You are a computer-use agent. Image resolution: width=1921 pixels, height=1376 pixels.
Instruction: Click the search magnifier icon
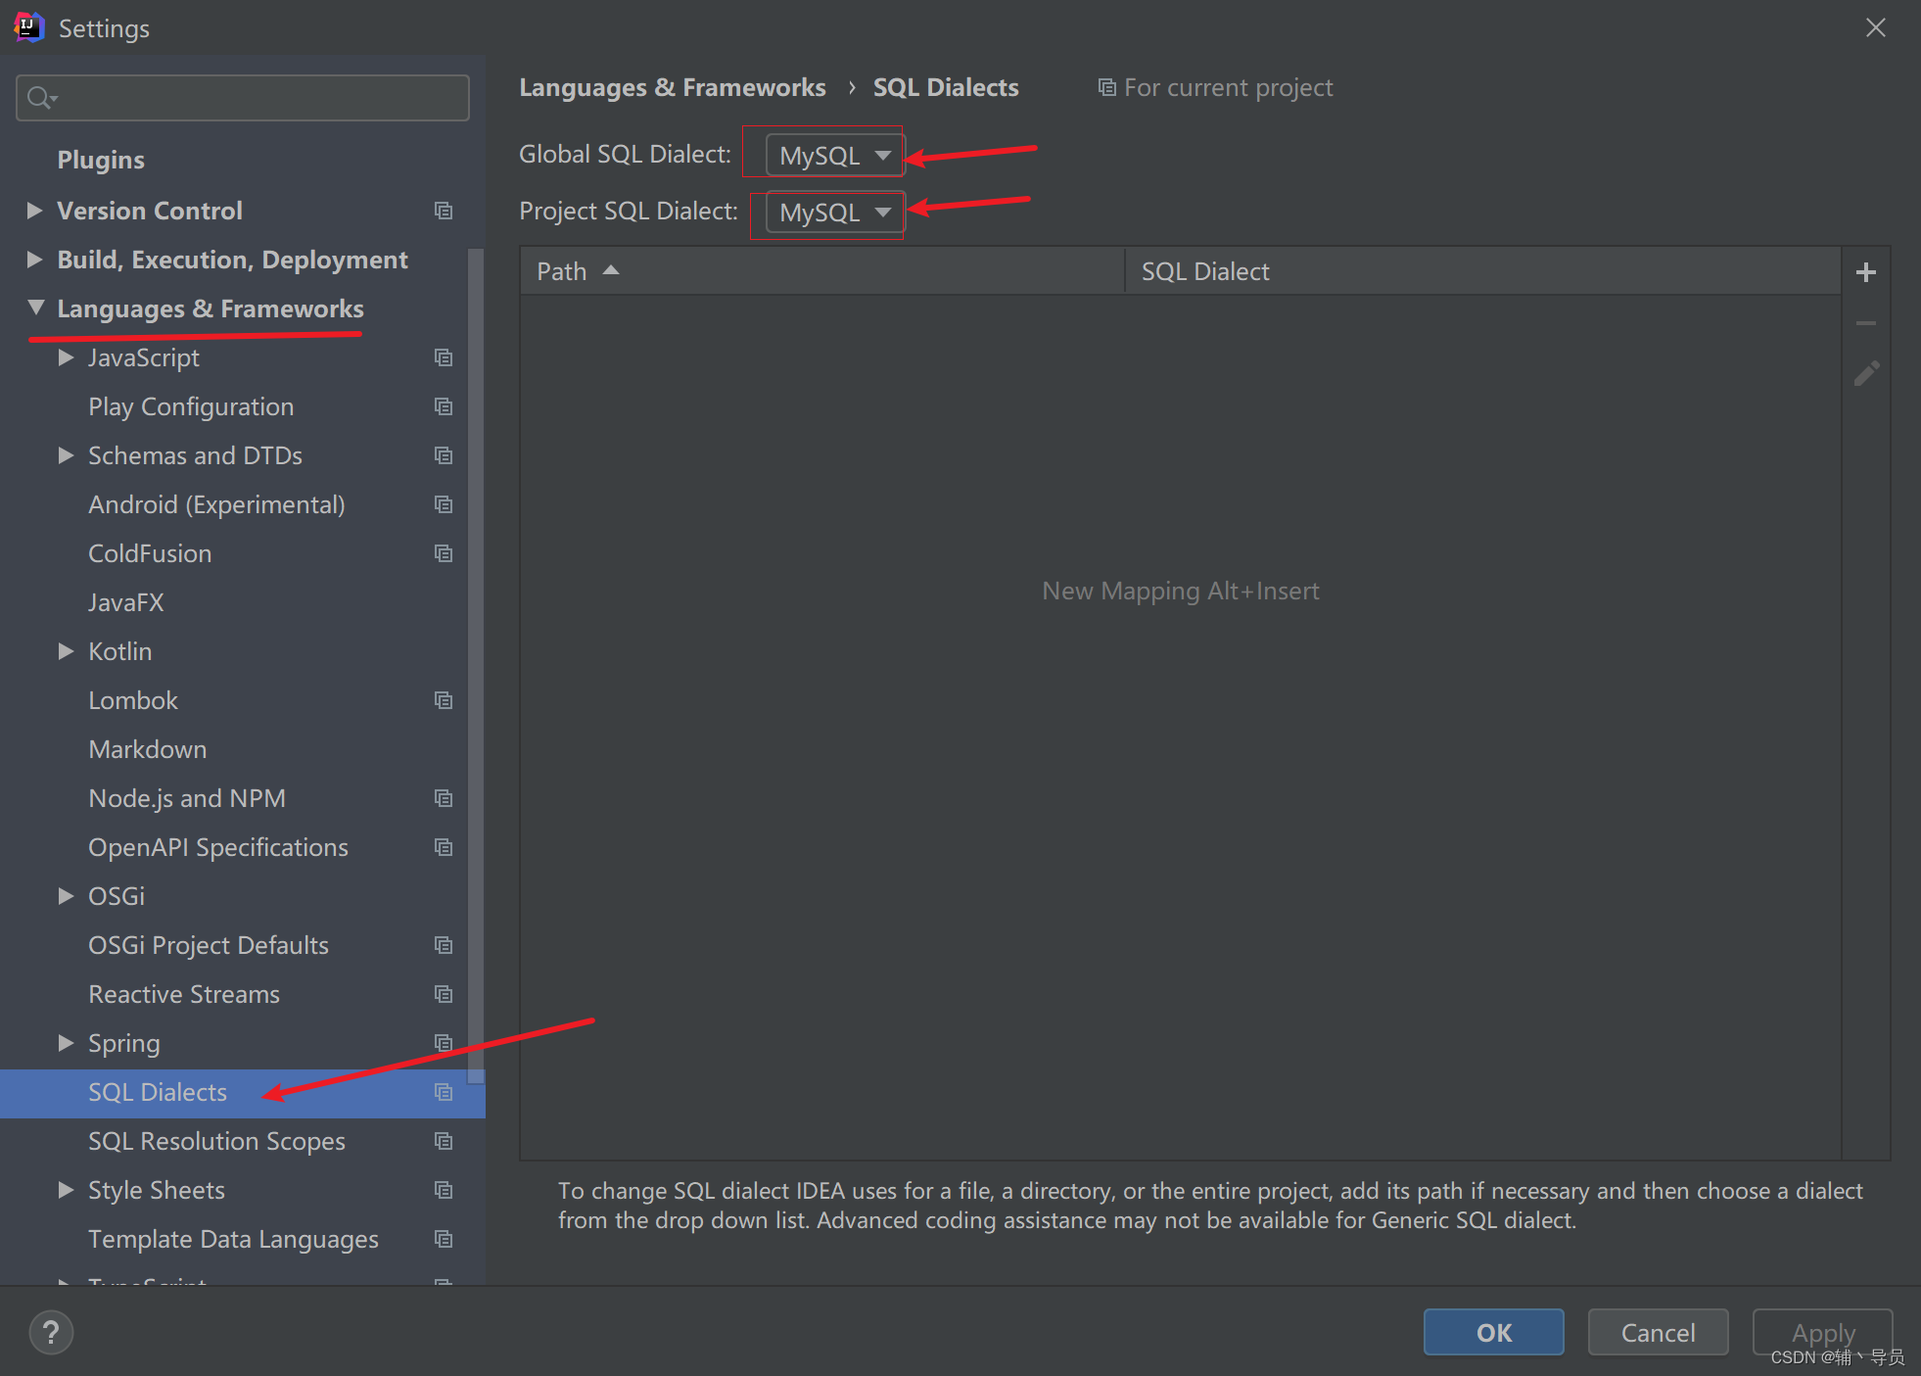click(x=40, y=98)
